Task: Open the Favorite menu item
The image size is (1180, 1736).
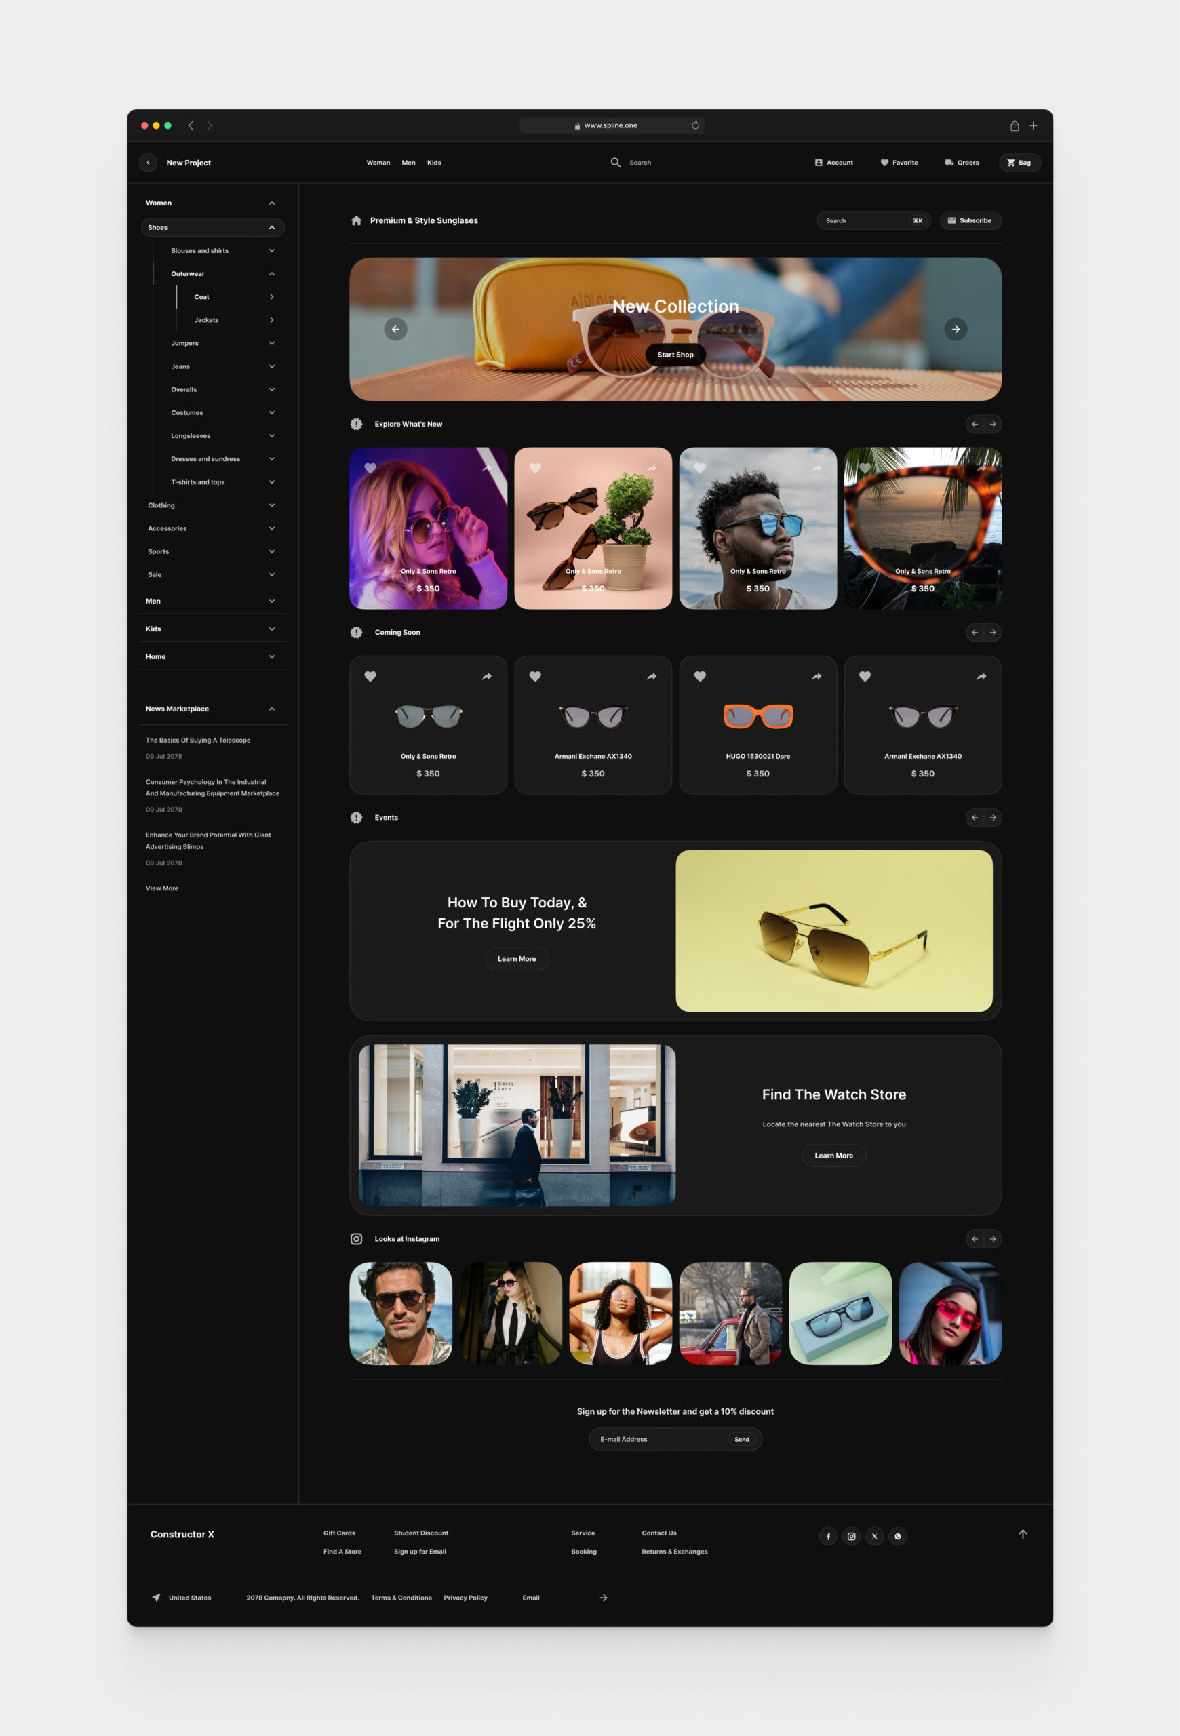Action: click(899, 163)
